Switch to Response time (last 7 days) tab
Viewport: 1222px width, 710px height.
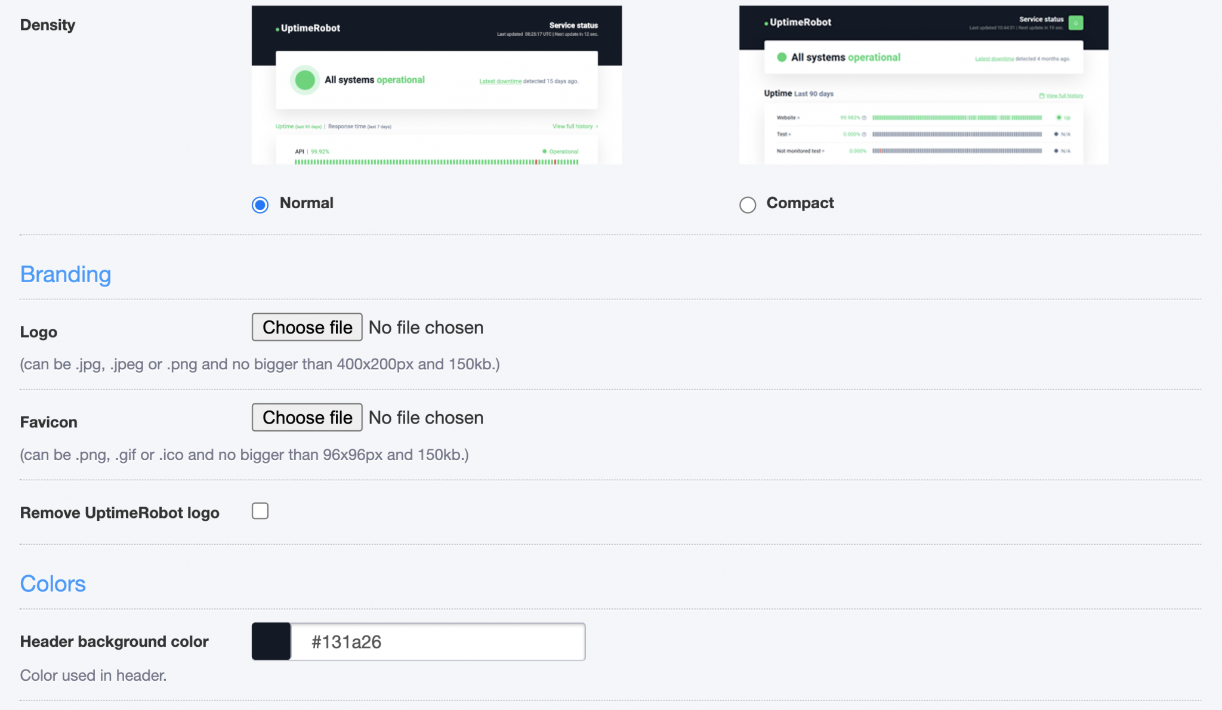359,126
